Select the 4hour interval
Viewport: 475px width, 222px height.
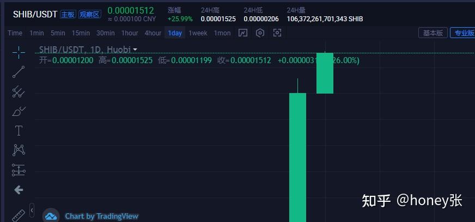pyautogui.click(x=153, y=33)
